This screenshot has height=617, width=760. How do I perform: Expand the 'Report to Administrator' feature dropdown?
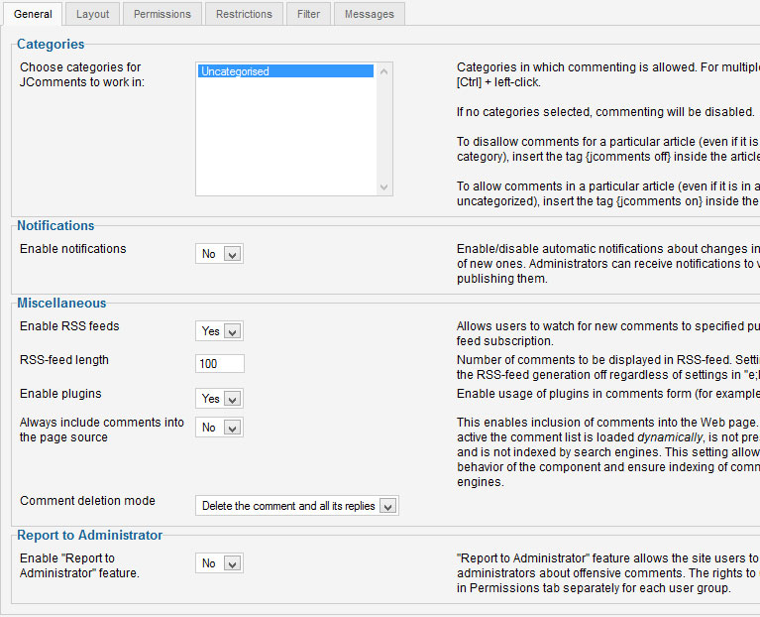tap(219, 563)
